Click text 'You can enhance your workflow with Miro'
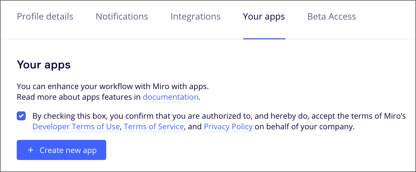This screenshot has height=172, width=416. point(93,87)
